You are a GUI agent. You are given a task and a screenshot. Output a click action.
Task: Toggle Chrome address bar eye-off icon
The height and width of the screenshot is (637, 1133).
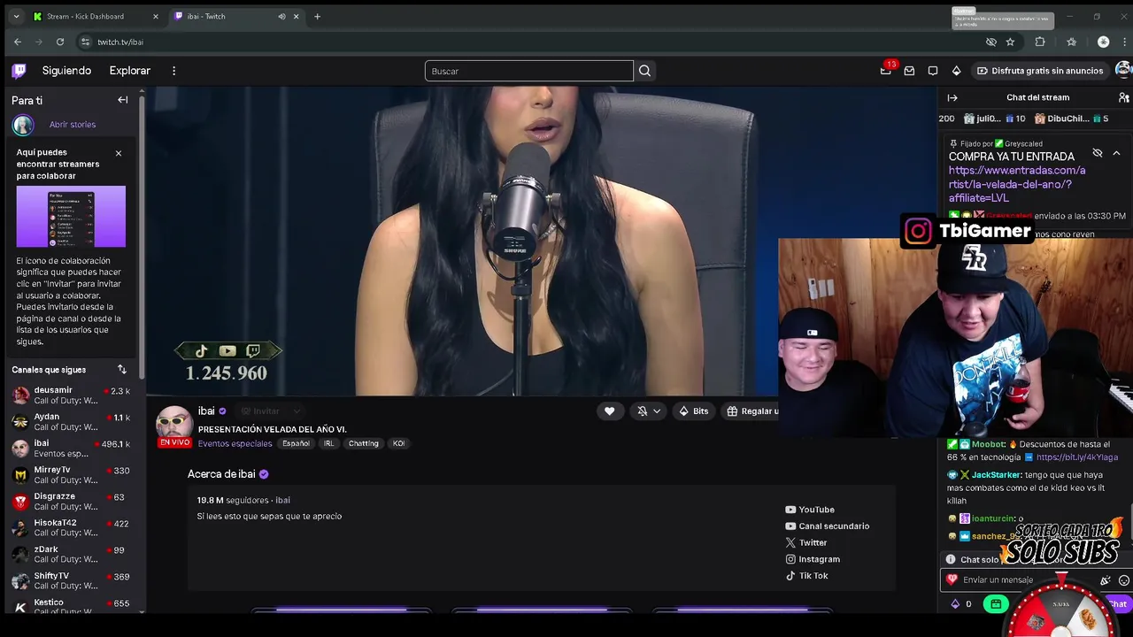(991, 42)
